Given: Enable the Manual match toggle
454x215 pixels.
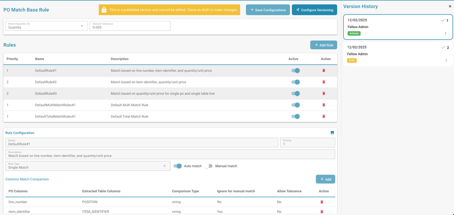Looking at the screenshot, I should click(x=209, y=166).
